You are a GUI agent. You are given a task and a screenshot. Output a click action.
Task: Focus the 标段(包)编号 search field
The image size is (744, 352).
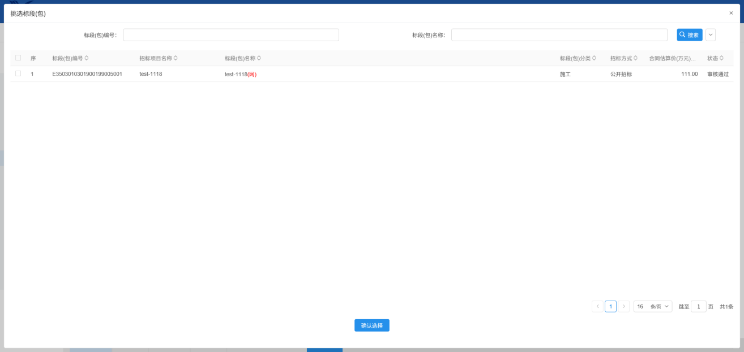(231, 35)
